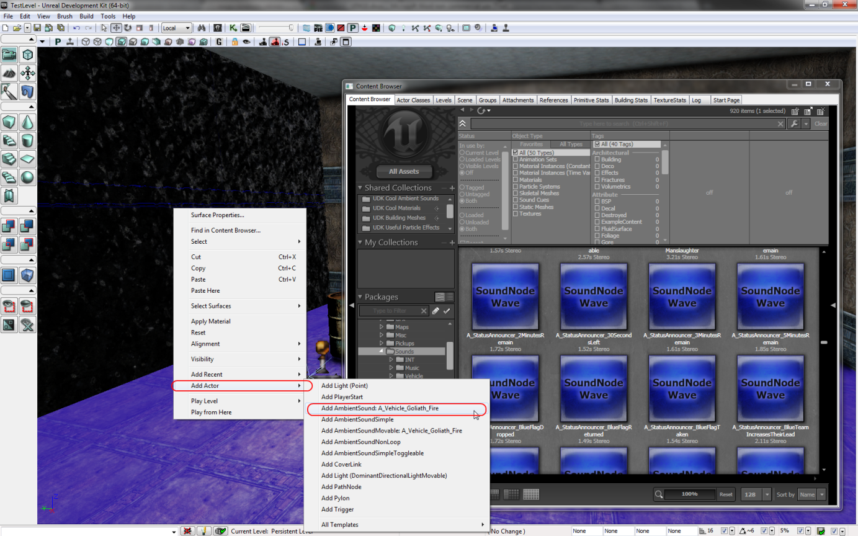Screen dimensions: 858x536
Task: Enable the Decal tag checkbox
Action: 597,208
